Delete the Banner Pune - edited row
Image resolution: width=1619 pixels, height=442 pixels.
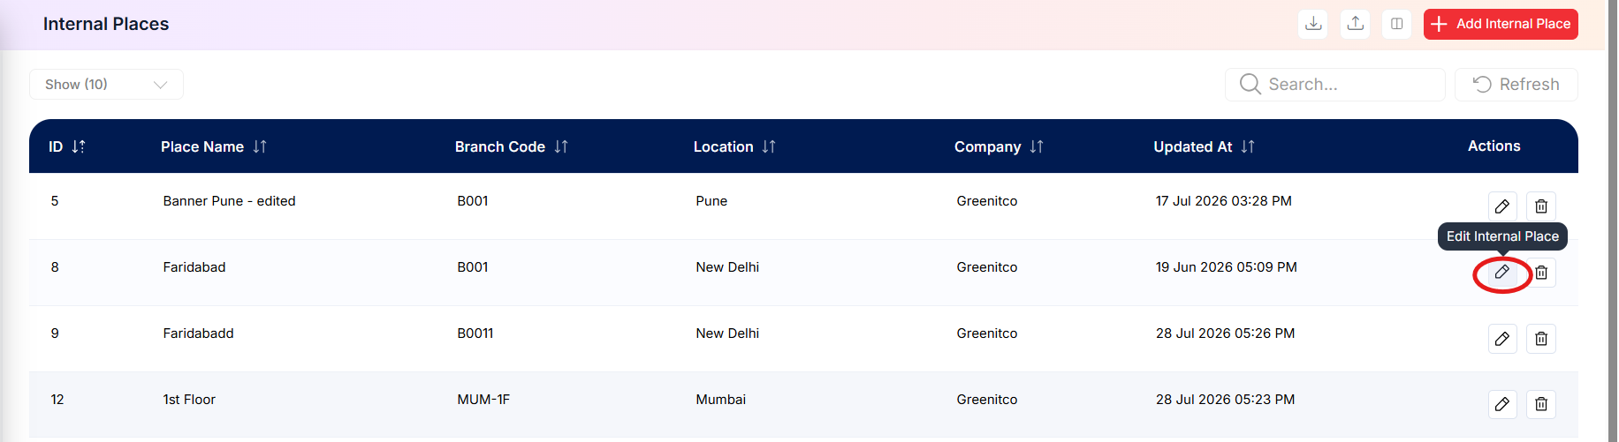click(x=1541, y=206)
